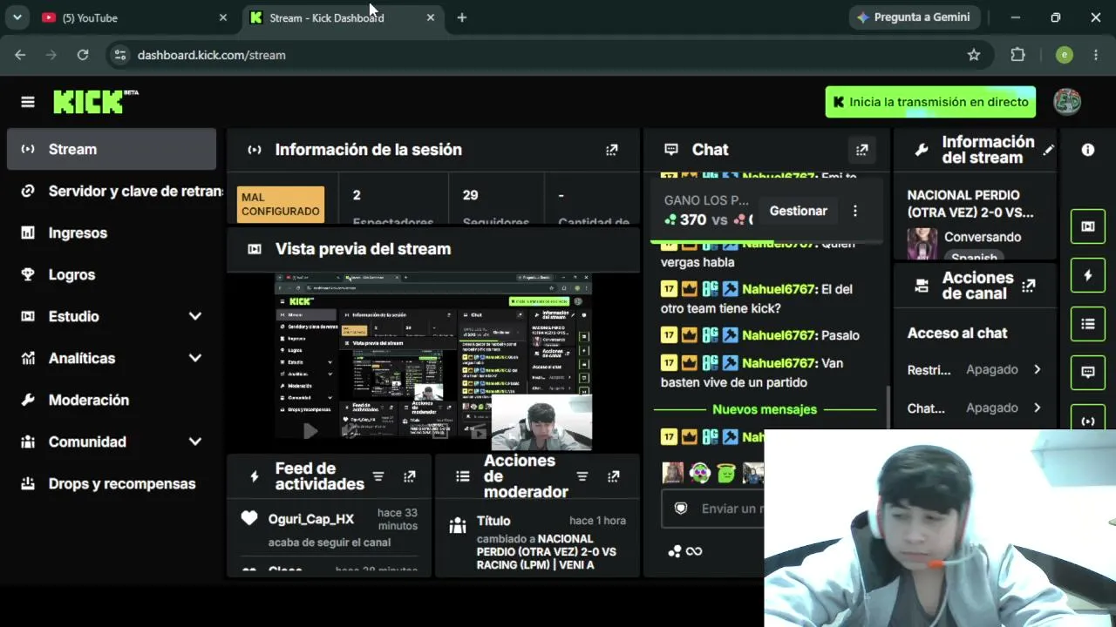The image size is (1116, 627).
Task: Select Stream in the sidebar
Action: 112,149
